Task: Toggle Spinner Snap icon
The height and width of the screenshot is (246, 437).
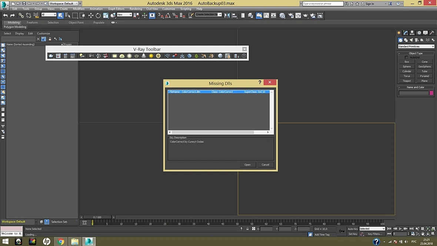Action: click(x=182, y=16)
